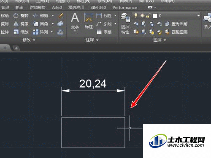Image resolution: width=211 pixels, height=158 pixels.
Task: Toggle layer 0 lock padlock icon
Action: click(148, 16)
